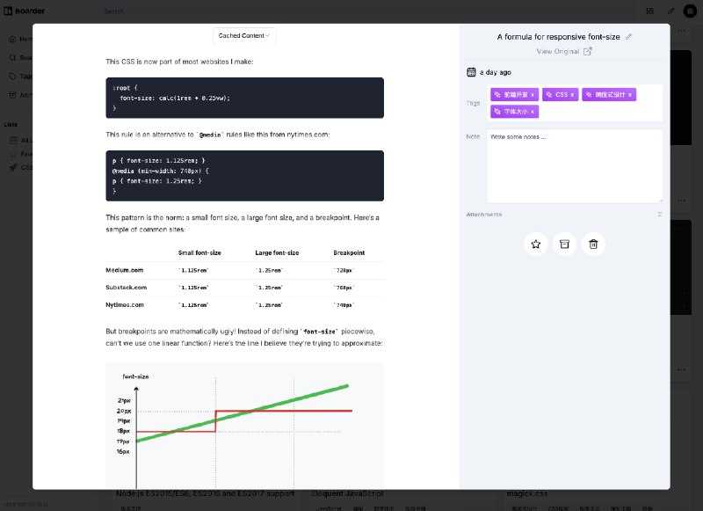703x511 pixels.
Task: Remove the CSS tag with its x
Action: (572, 94)
